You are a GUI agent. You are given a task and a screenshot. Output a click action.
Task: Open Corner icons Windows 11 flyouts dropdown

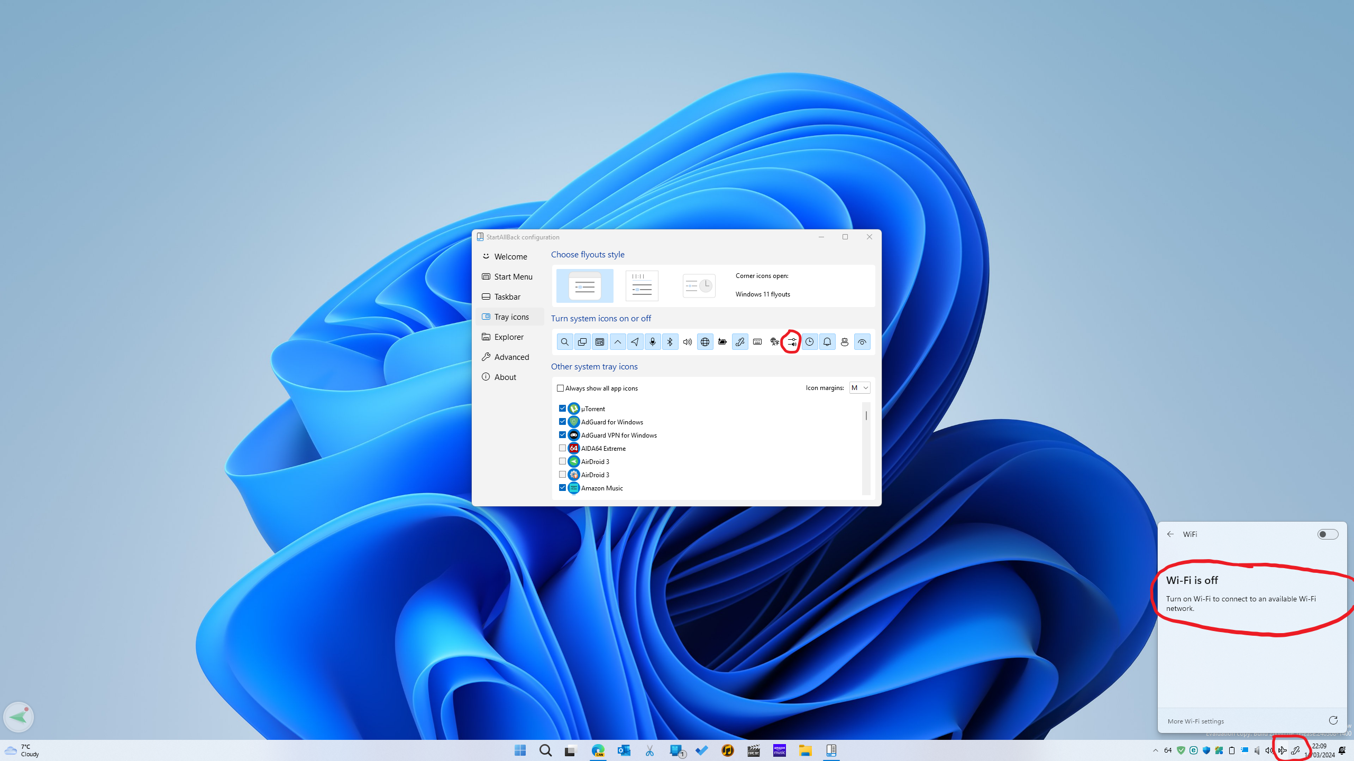pyautogui.click(x=763, y=294)
